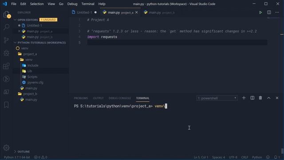Close the main.py project_a tab

[x=137, y=12]
